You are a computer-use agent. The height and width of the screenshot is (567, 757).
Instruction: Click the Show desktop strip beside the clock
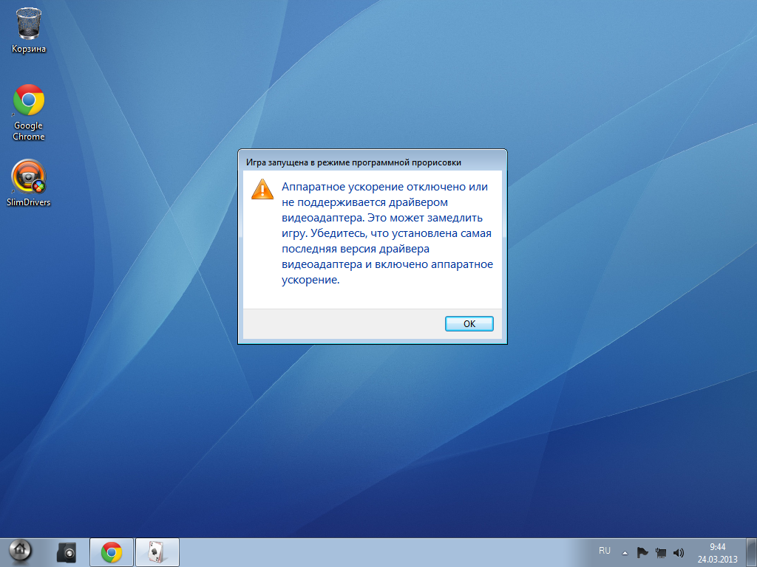click(752, 552)
